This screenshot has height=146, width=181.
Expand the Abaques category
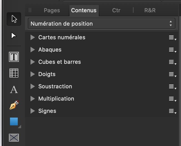[32, 50]
